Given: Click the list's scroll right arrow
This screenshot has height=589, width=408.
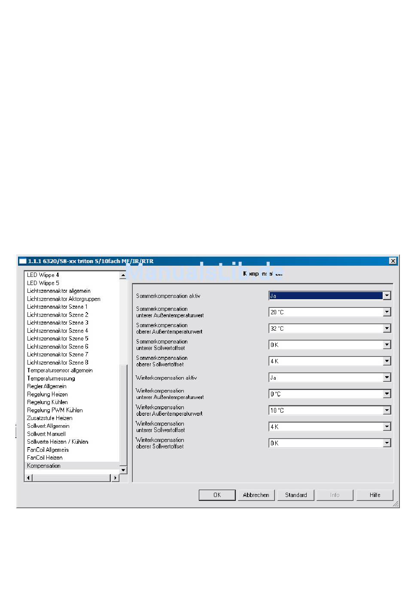Looking at the screenshot, I should pyautogui.click(x=115, y=478).
